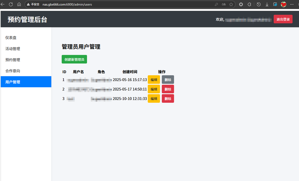
Task: Click the 欢迎 greeting text in header
Action: tap(220, 19)
